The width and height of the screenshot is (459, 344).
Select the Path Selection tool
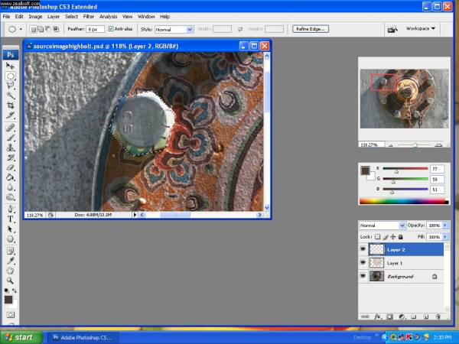(x=10, y=229)
